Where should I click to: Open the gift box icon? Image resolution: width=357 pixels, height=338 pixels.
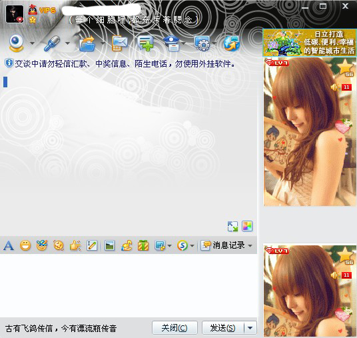click(x=143, y=245)
